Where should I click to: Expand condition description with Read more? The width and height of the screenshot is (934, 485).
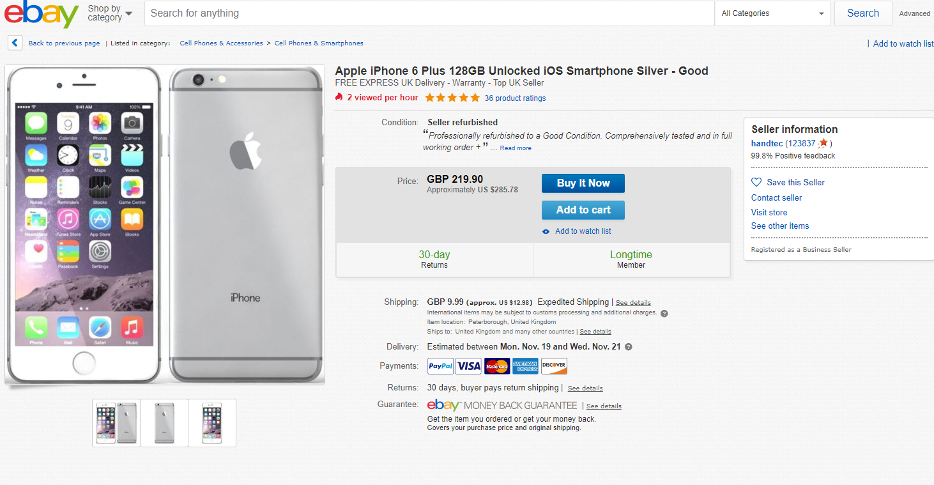coord(516,148)
